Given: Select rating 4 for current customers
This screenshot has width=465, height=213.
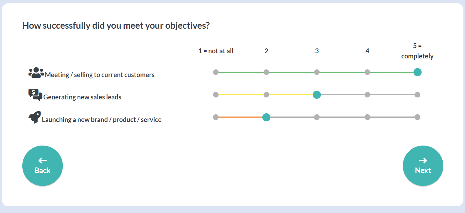Looking at the screenshot, I should [x=367, y=72].
